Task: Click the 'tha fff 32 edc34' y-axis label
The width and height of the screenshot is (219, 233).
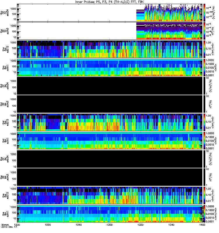Action: [4, 13]
